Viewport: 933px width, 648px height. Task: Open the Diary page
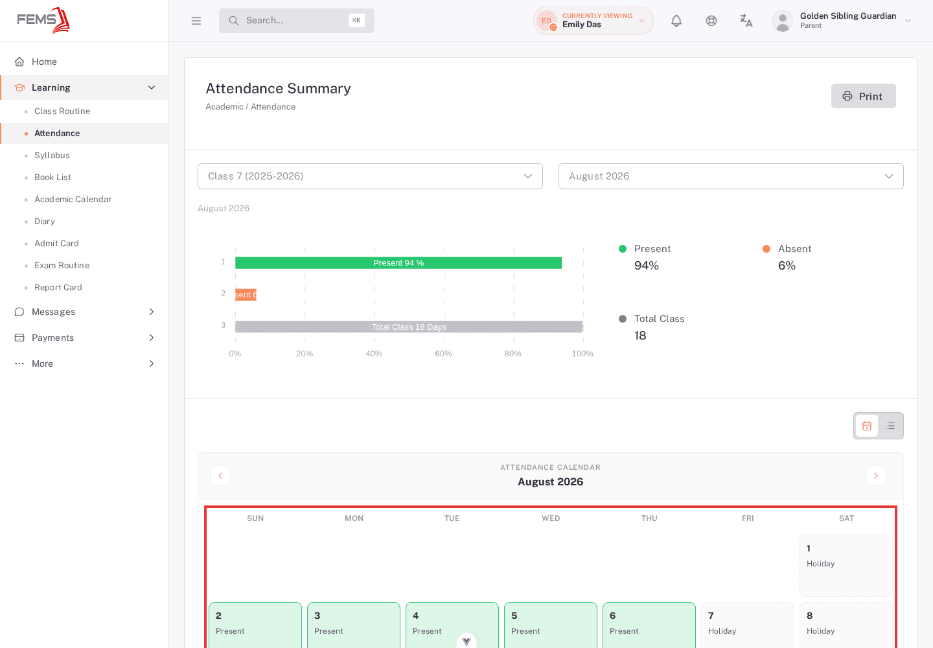coord(45,222)
